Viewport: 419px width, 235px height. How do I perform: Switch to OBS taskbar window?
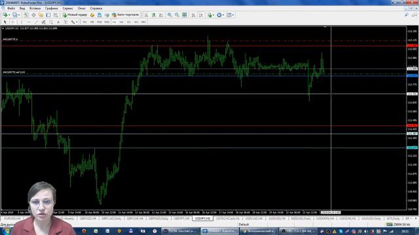(298, 231)
